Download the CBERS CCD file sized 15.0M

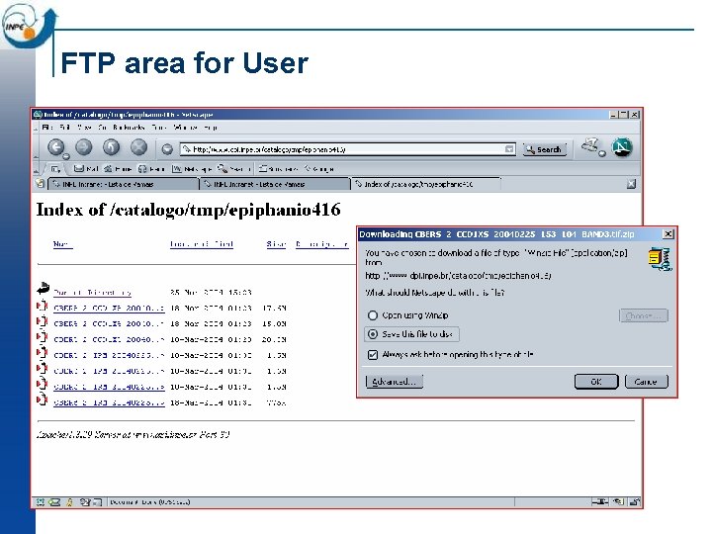click(109, 323)
